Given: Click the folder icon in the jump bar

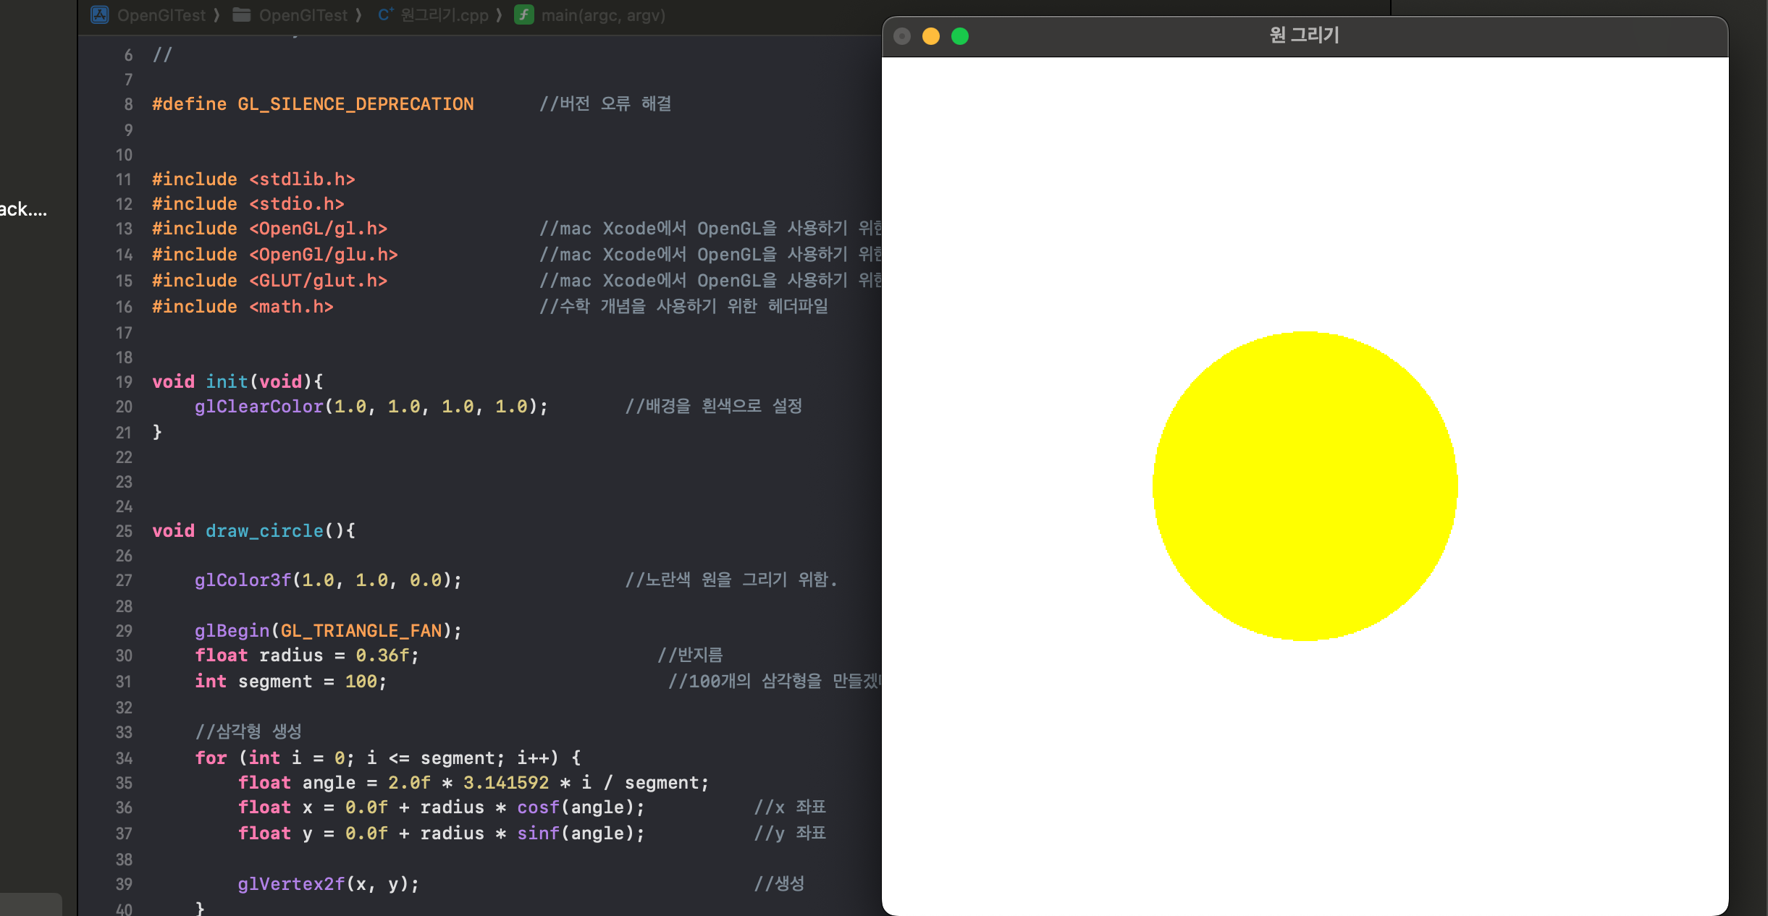Looking at the screenshot, I should [x=242, y=14].
